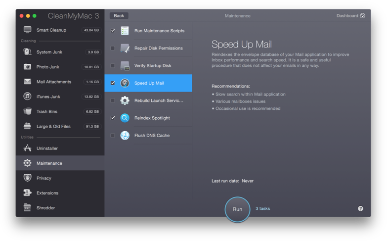Select Repair Disk Permissions task label
Image resolution: width=387 pixels, height=241 pixels.
click(x=159, y=48)
